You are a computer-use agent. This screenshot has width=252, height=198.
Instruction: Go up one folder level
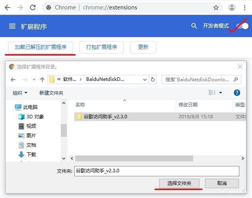point(42,80)
